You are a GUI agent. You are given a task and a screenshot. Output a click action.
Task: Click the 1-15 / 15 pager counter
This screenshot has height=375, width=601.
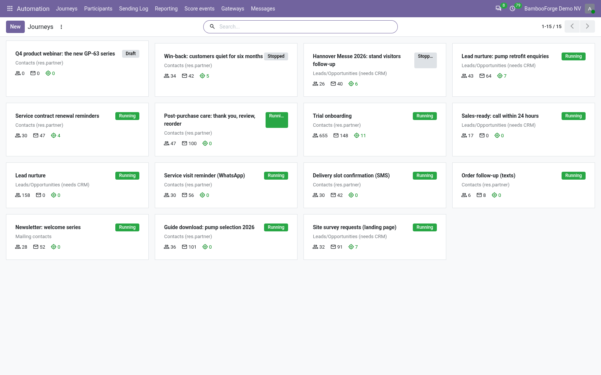coord(551,27)
